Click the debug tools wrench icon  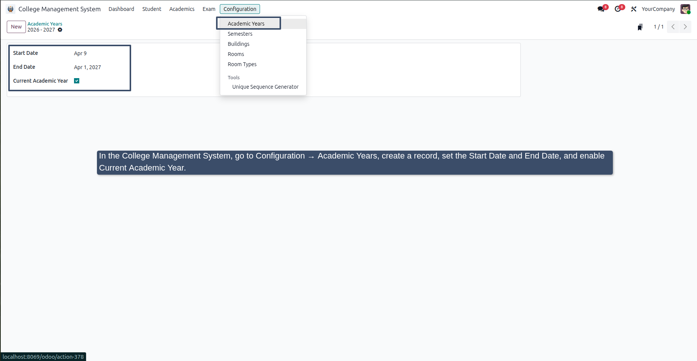point(633,9)
